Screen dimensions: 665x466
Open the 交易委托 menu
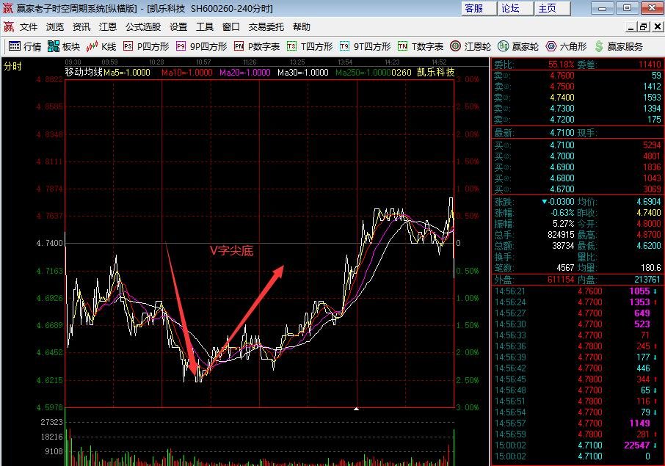click(x=266, y=26)
